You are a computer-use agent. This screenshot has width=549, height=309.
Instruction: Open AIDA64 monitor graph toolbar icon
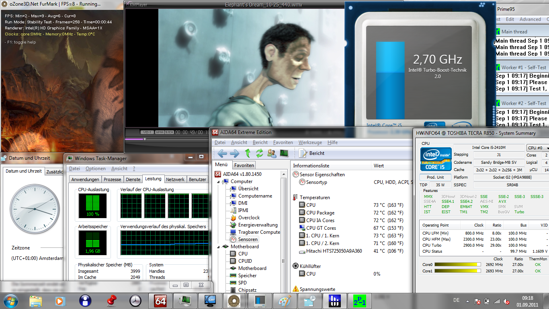[284, 153]
